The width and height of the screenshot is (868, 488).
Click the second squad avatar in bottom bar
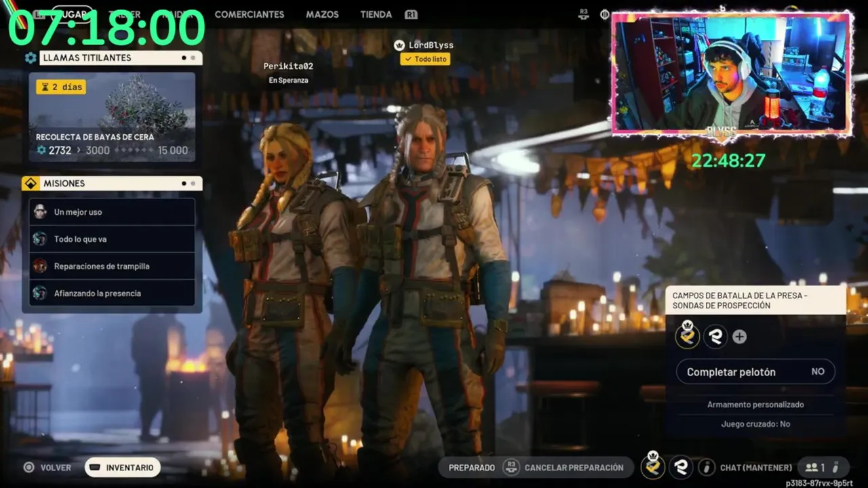click(682, 467)
